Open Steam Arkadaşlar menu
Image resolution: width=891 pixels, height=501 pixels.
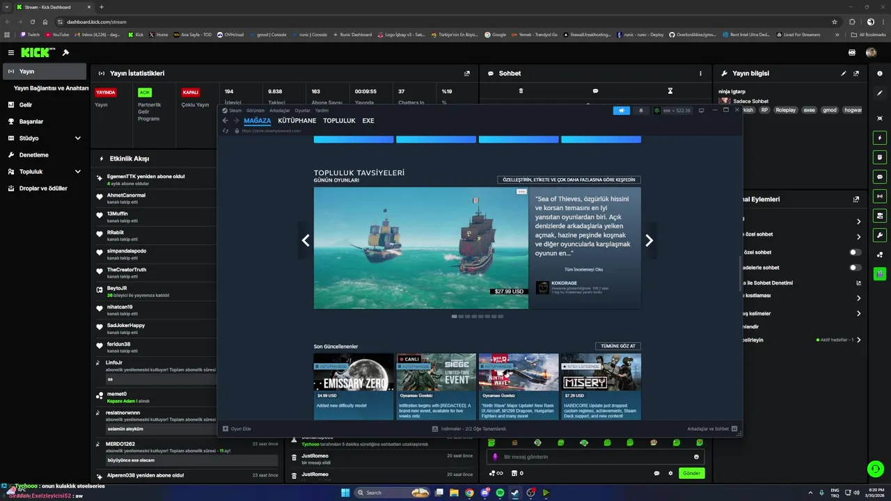(x=279, y=111)
